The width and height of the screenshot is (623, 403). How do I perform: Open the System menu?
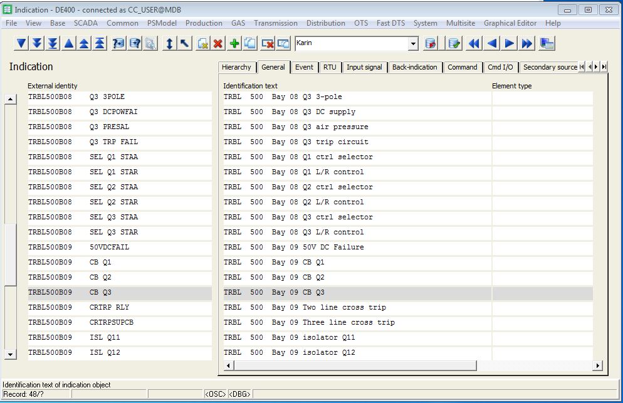(425, 23)
